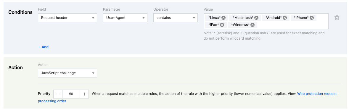Click the priority value field showing 50
The height and width of the screenshot is (110, 349).
click(x=71, y=94)
